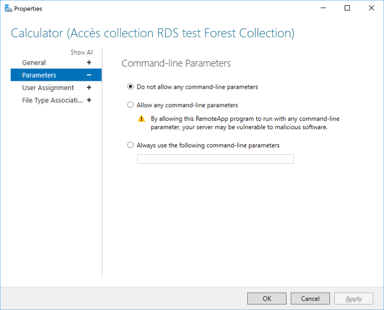Click the Apply button
The image size is (384, 310).
pyautogui.click(x=354, y=298)
